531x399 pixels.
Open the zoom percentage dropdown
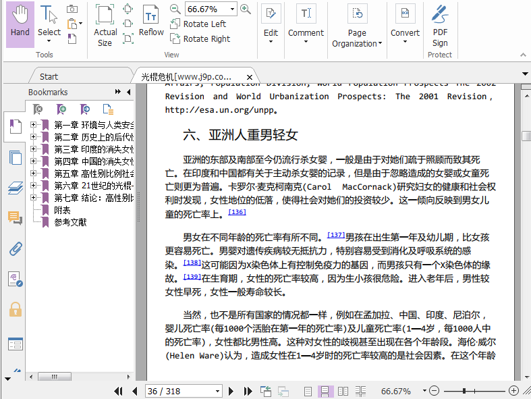(x=232, y=9)
